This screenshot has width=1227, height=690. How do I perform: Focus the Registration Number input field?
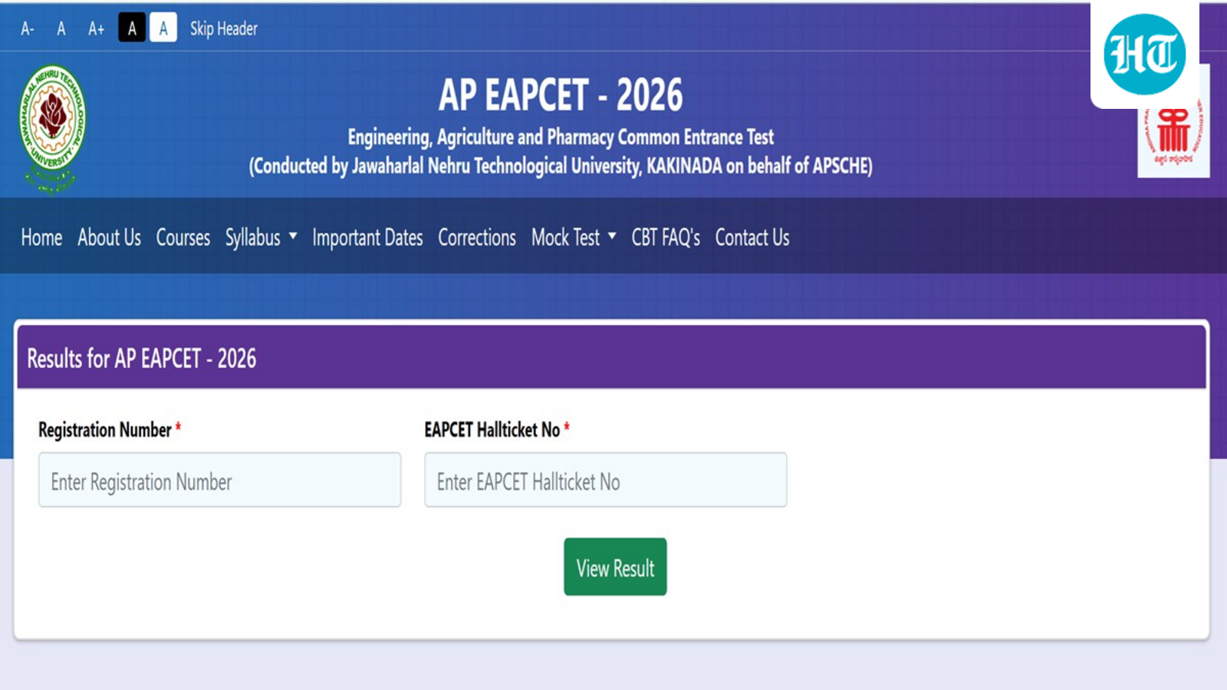coord(220,480)
